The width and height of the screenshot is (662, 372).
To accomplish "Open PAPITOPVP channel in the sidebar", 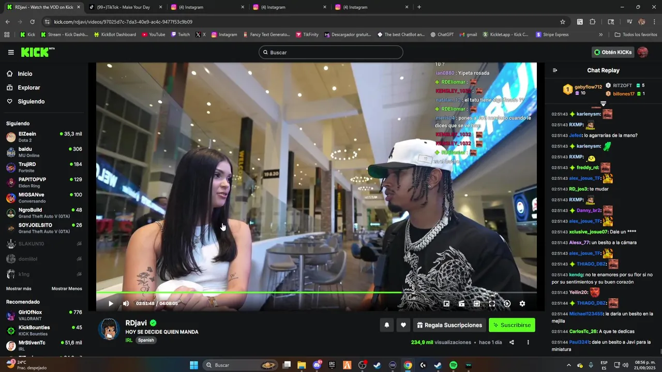I will 44,182.
